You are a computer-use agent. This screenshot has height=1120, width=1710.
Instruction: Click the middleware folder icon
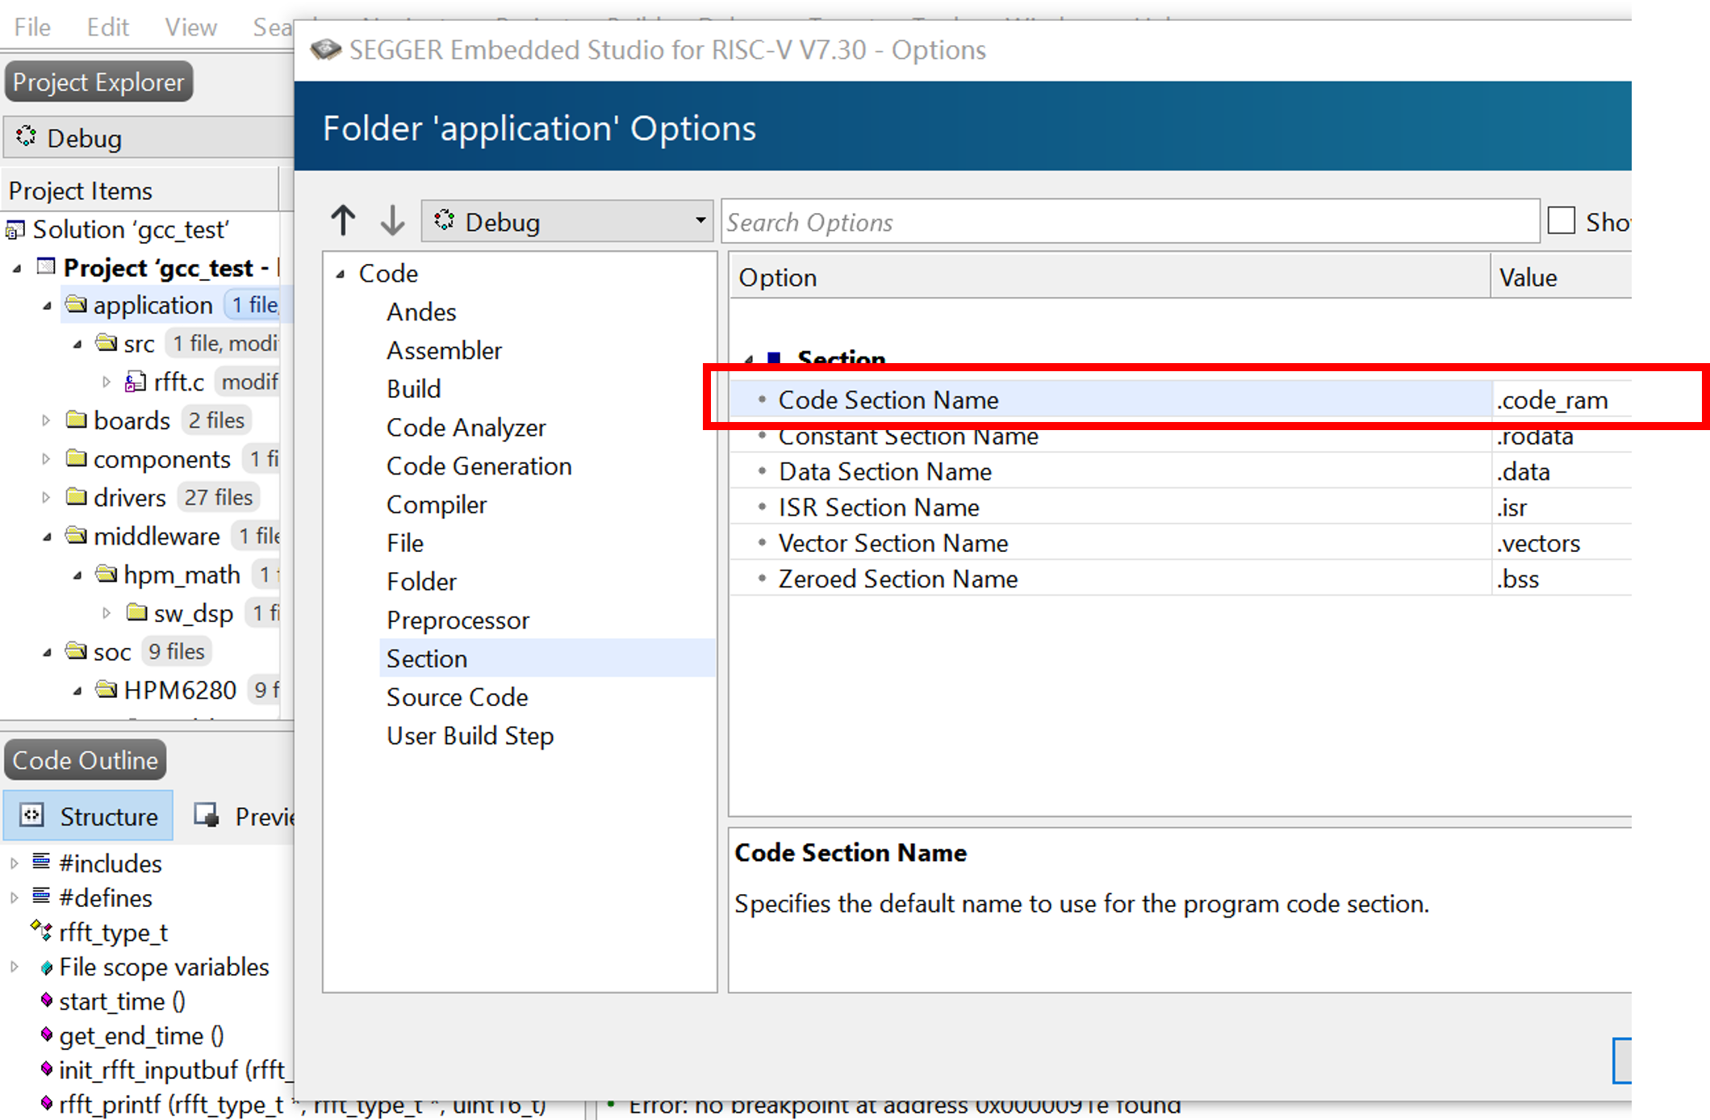pyautogui.click(x=77, y=535)
